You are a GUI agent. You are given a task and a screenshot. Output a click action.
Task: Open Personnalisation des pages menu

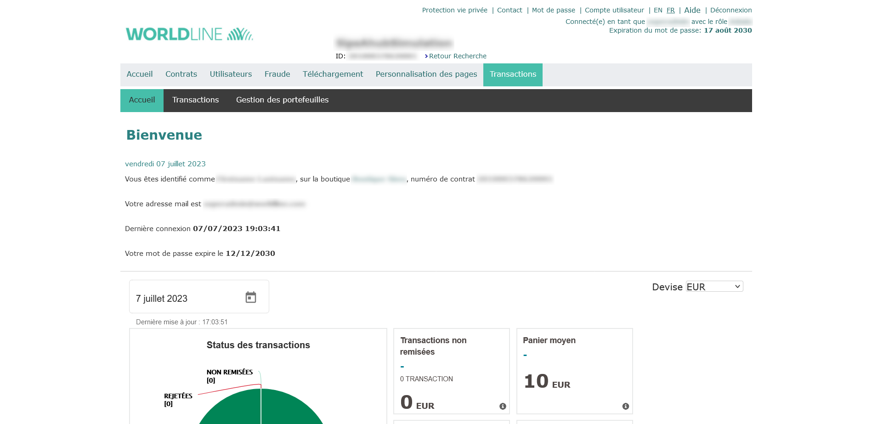coord(426,74)
